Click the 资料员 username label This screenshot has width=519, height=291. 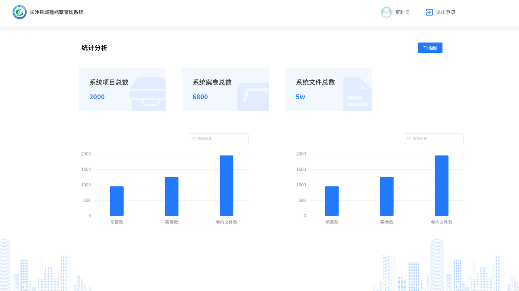click(x=402, y=12)
